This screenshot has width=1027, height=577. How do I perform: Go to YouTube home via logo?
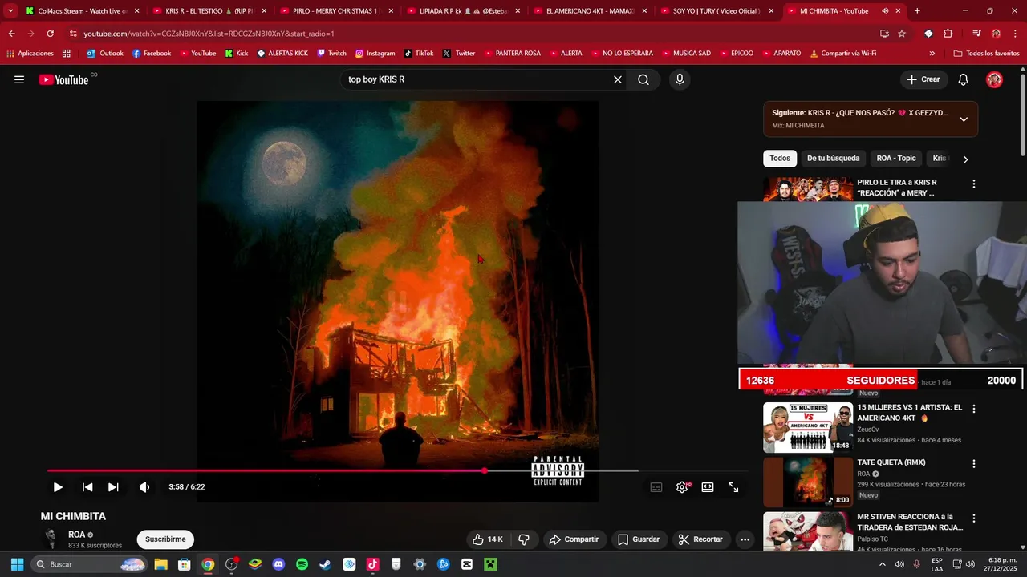tap(63, 79)
